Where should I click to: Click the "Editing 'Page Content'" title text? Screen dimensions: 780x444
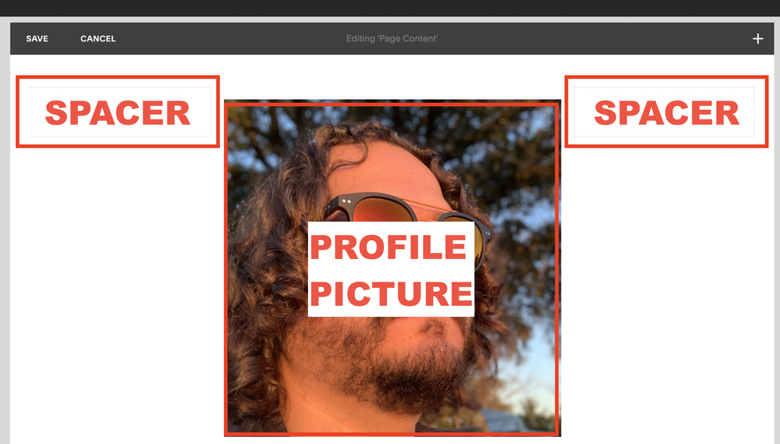point(392,38)
